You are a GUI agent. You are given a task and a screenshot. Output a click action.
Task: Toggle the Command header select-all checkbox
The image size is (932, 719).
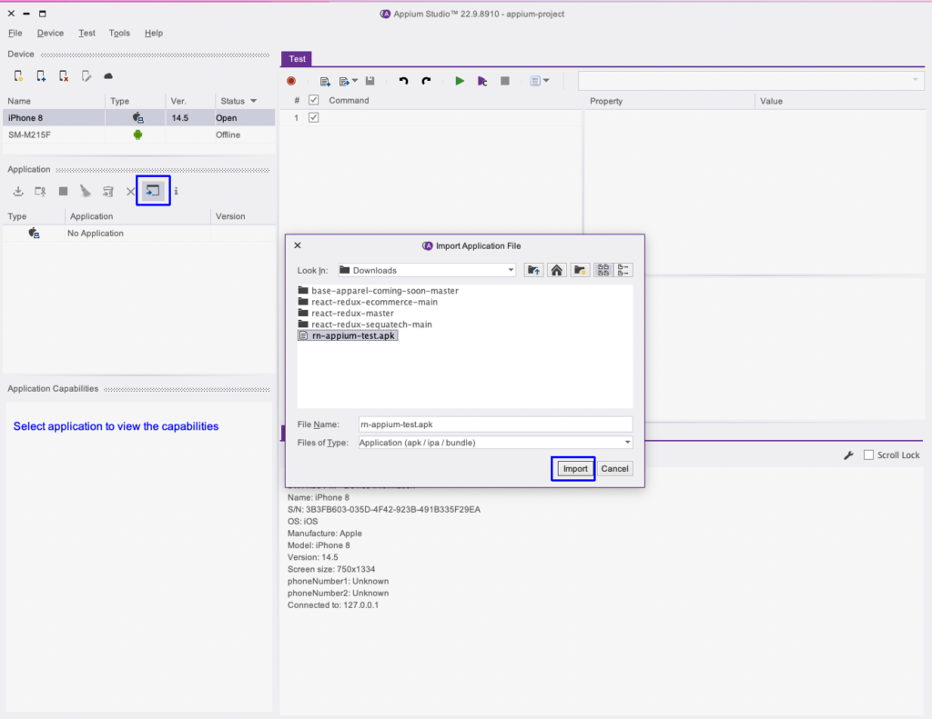click(x=314, y=100)
